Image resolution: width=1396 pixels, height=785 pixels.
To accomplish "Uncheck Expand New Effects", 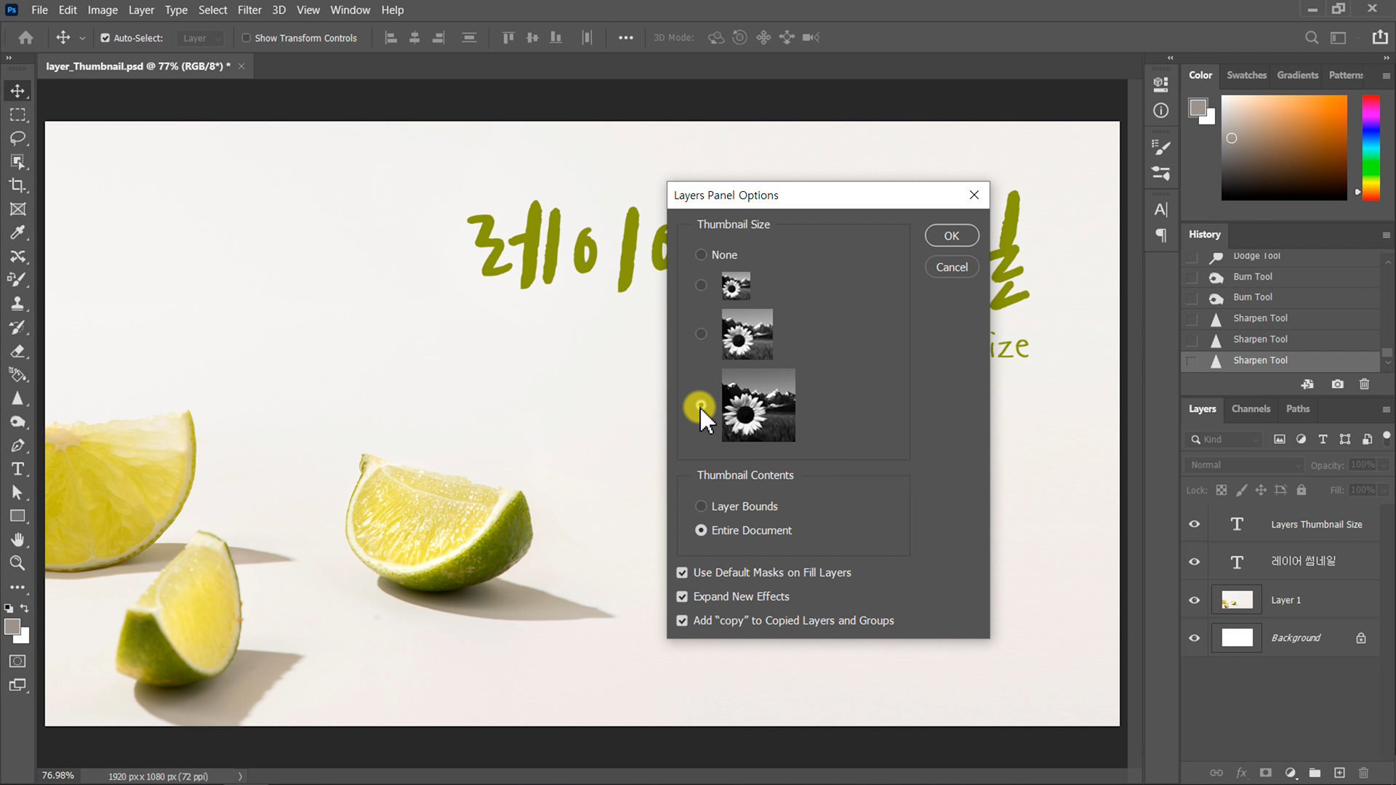I will point(682,597).
